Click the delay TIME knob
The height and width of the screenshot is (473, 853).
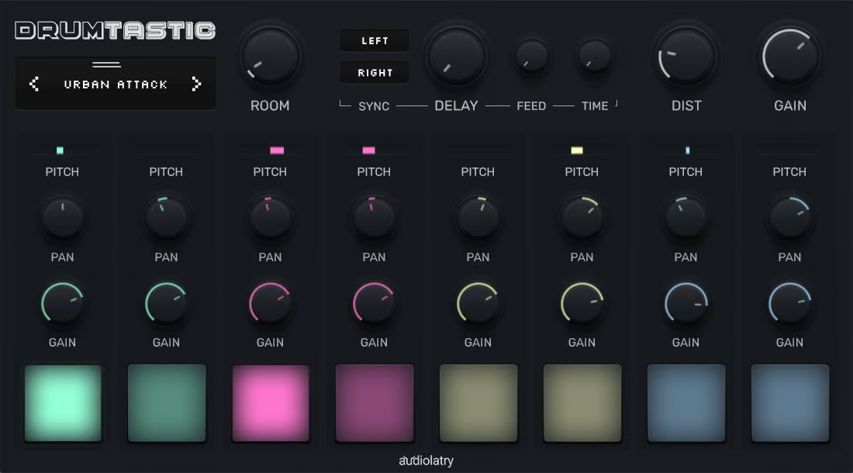(595, 56)
